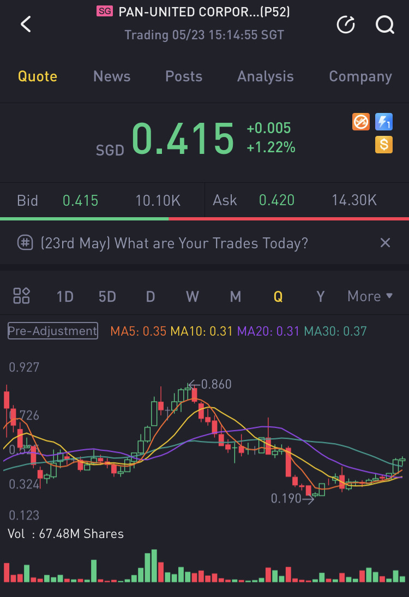Tap the back arrow icon

click(x=26, y=25)
